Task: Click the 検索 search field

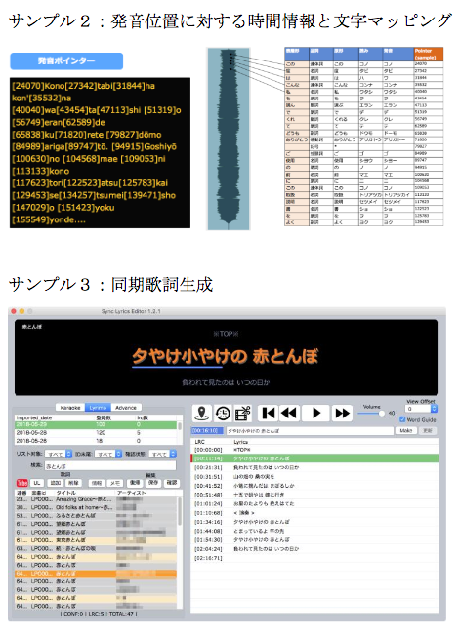Action: coord(110,466)
